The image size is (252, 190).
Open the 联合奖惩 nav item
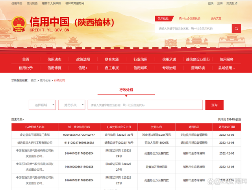pyautogui.click(x=112, y=59)
